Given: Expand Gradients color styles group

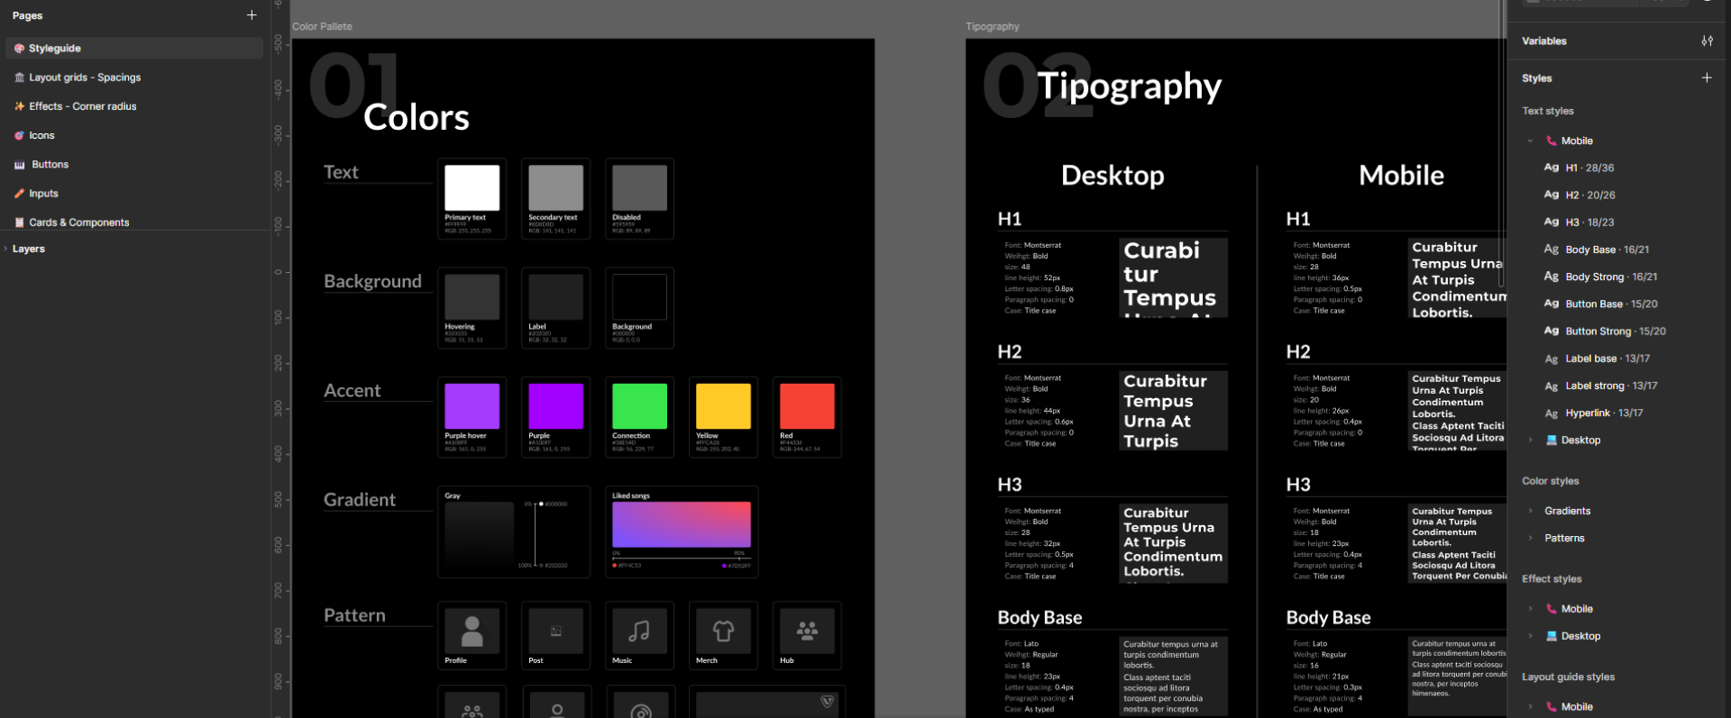Looking at the screenshot, I should click(1530, 511).
